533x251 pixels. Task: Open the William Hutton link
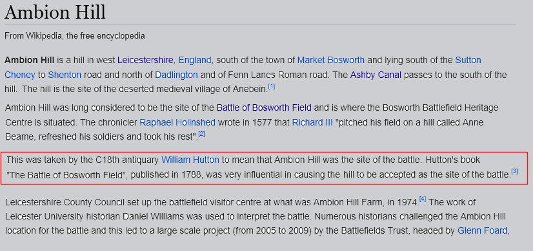pyautogui.click(x=190, y=160)
